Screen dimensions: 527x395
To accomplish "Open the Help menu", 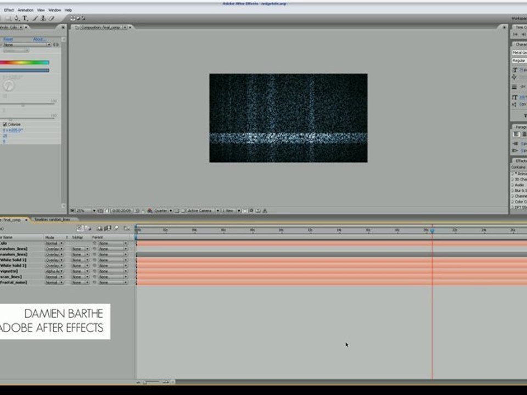I will coord(68,10).
